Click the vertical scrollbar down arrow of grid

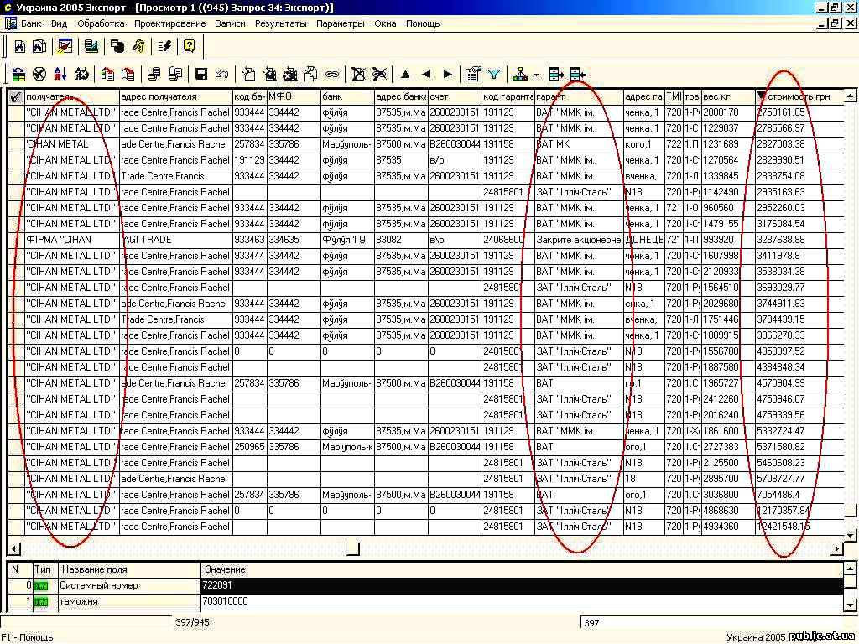point(850,534)
